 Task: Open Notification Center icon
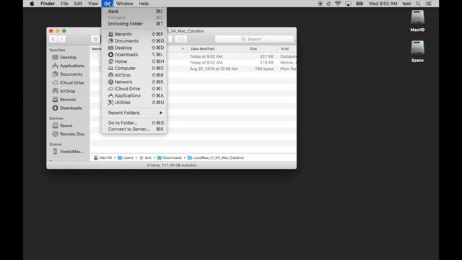tap(429, 4)
